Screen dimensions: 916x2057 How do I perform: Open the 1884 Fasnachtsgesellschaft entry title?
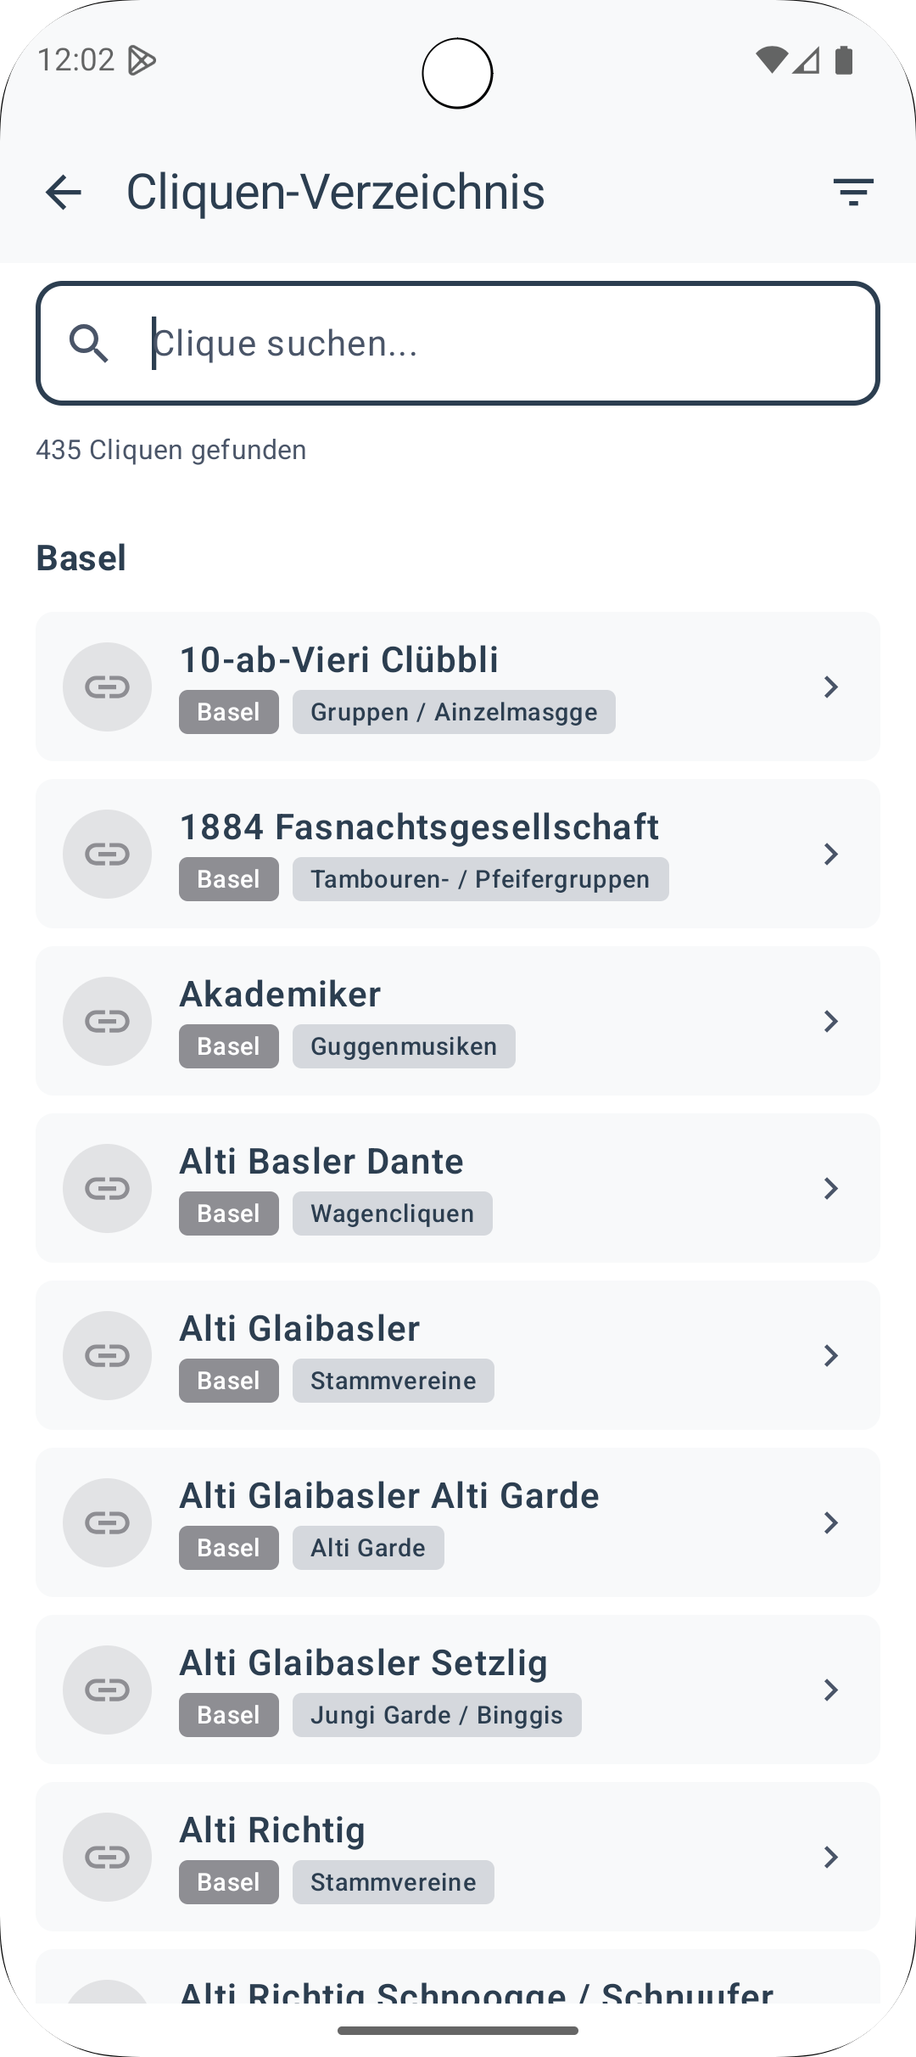click(x=419, y=827)
